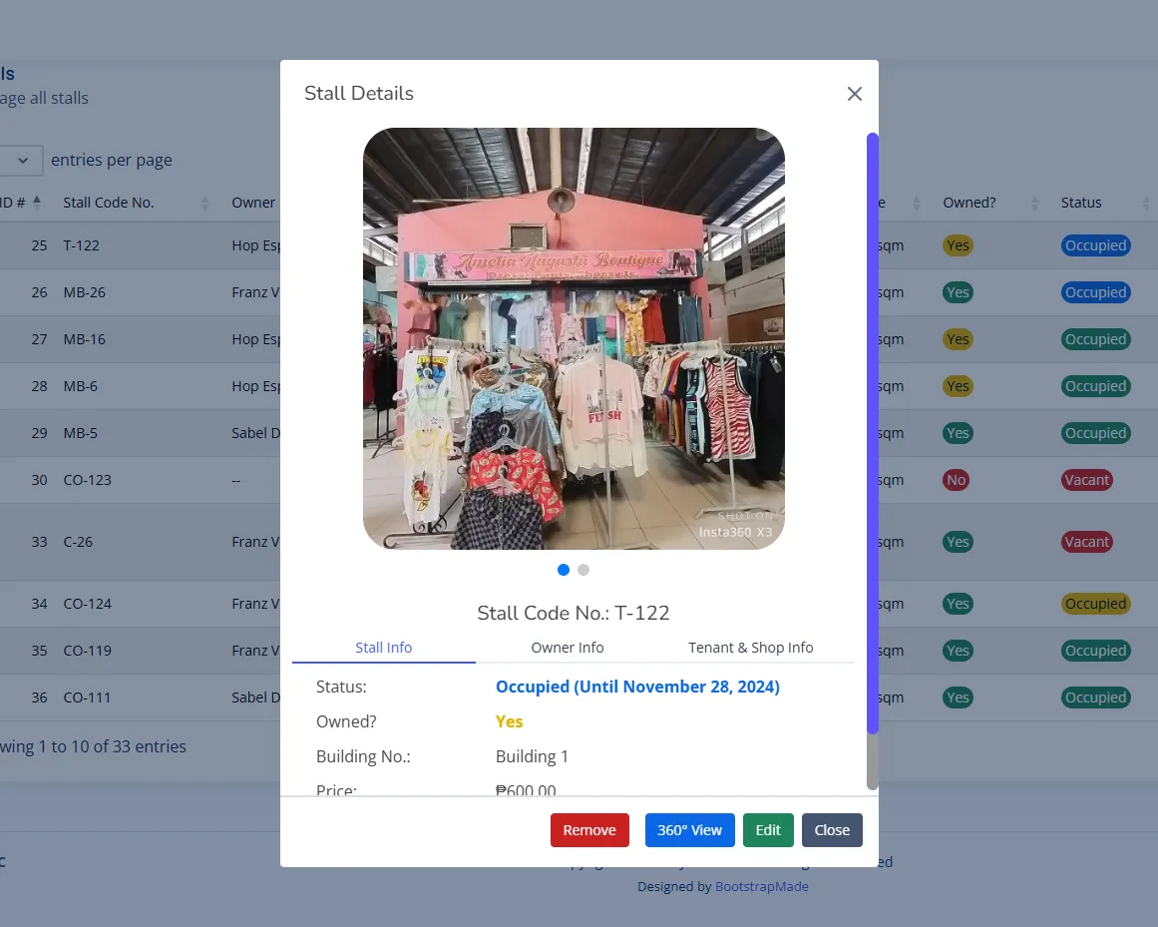Viewport: 1158px width, 927px height.
Task: Click the No badge in CO-123 row
Action: pyautogui.click(x=956, y=480)
